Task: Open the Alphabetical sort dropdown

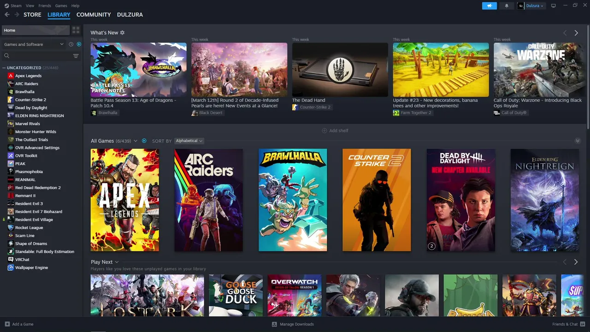Action: (189, 141)
